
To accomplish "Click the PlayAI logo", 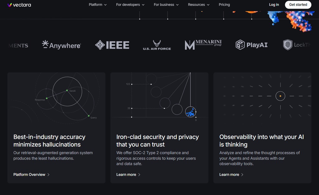I will pyautogui.click(x=252, y=45).
